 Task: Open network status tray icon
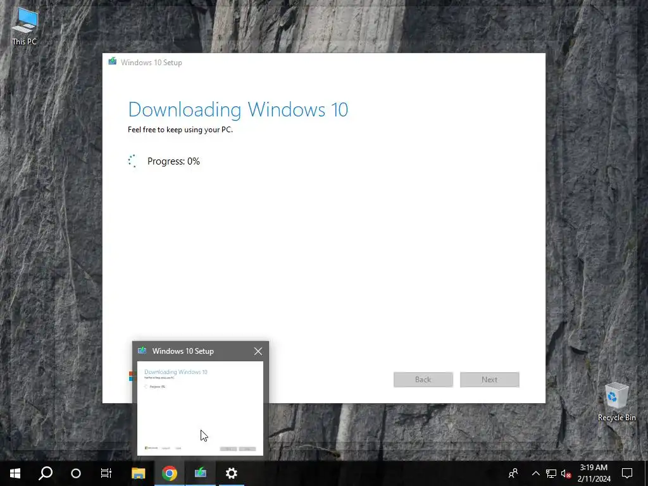pos(551,473)
